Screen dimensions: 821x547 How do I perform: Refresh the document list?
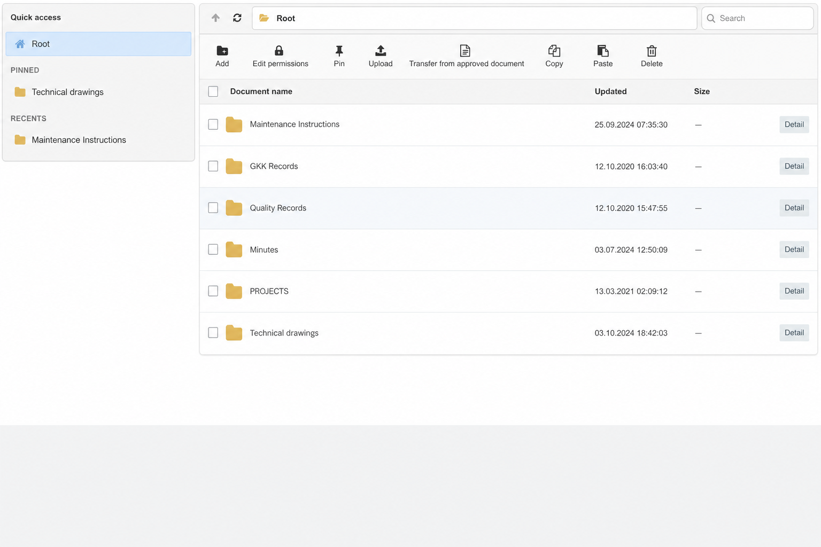coord(237,18)
